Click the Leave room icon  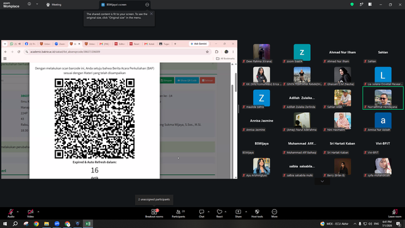[395, 212]
